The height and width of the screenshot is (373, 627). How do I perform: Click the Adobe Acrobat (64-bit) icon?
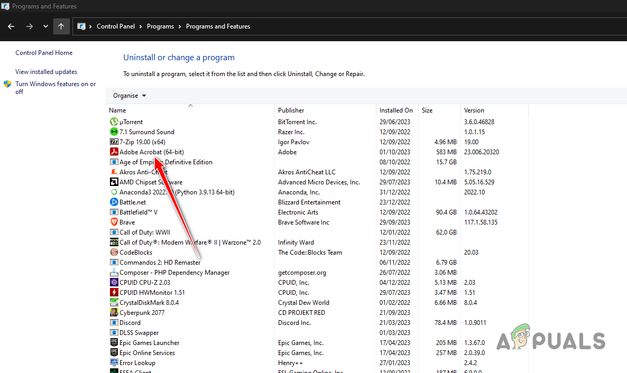[114, 152]
